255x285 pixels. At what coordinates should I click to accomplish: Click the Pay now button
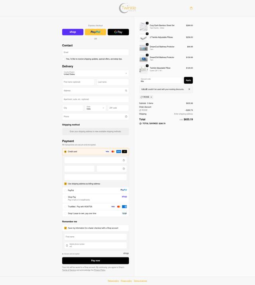tap(96, 261)
